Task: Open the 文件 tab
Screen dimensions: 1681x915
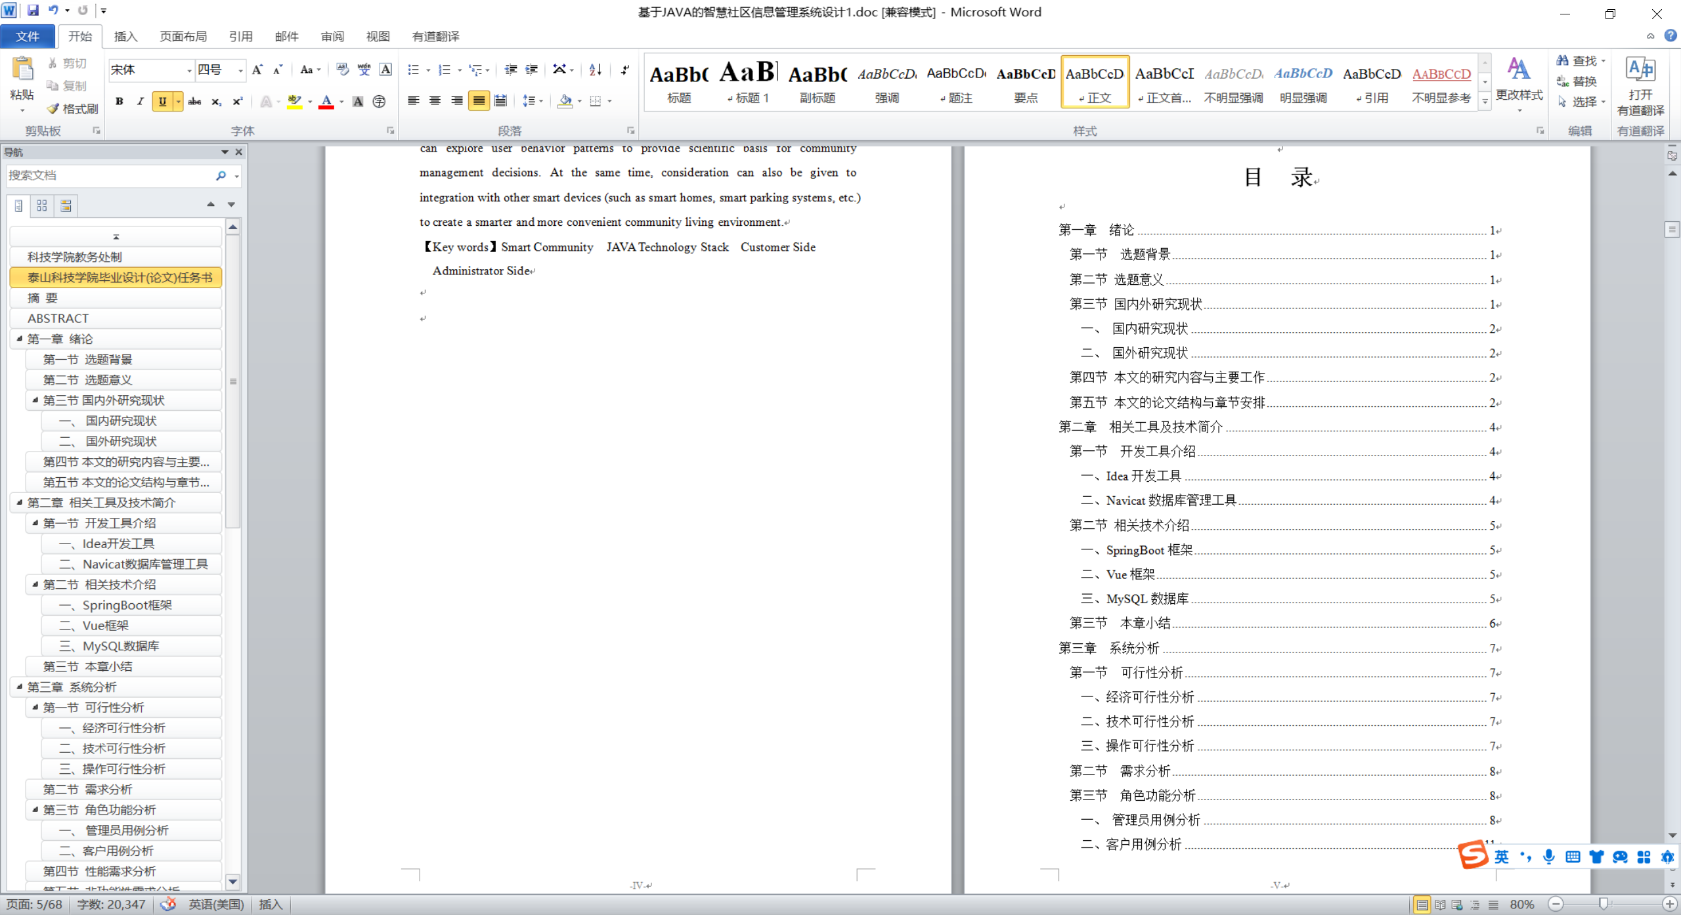Action: tap(28, 36)
